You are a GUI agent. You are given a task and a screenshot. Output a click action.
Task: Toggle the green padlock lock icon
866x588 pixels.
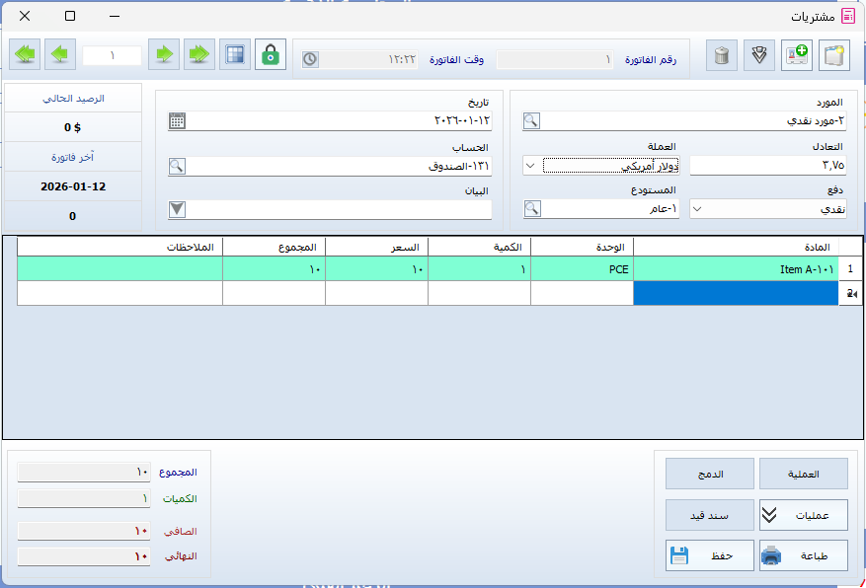click(271, 55)
